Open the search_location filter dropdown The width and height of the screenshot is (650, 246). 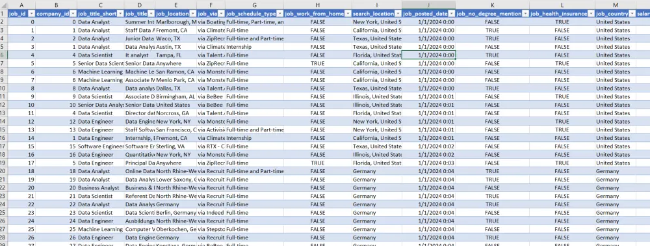click(x=398, y=14)
